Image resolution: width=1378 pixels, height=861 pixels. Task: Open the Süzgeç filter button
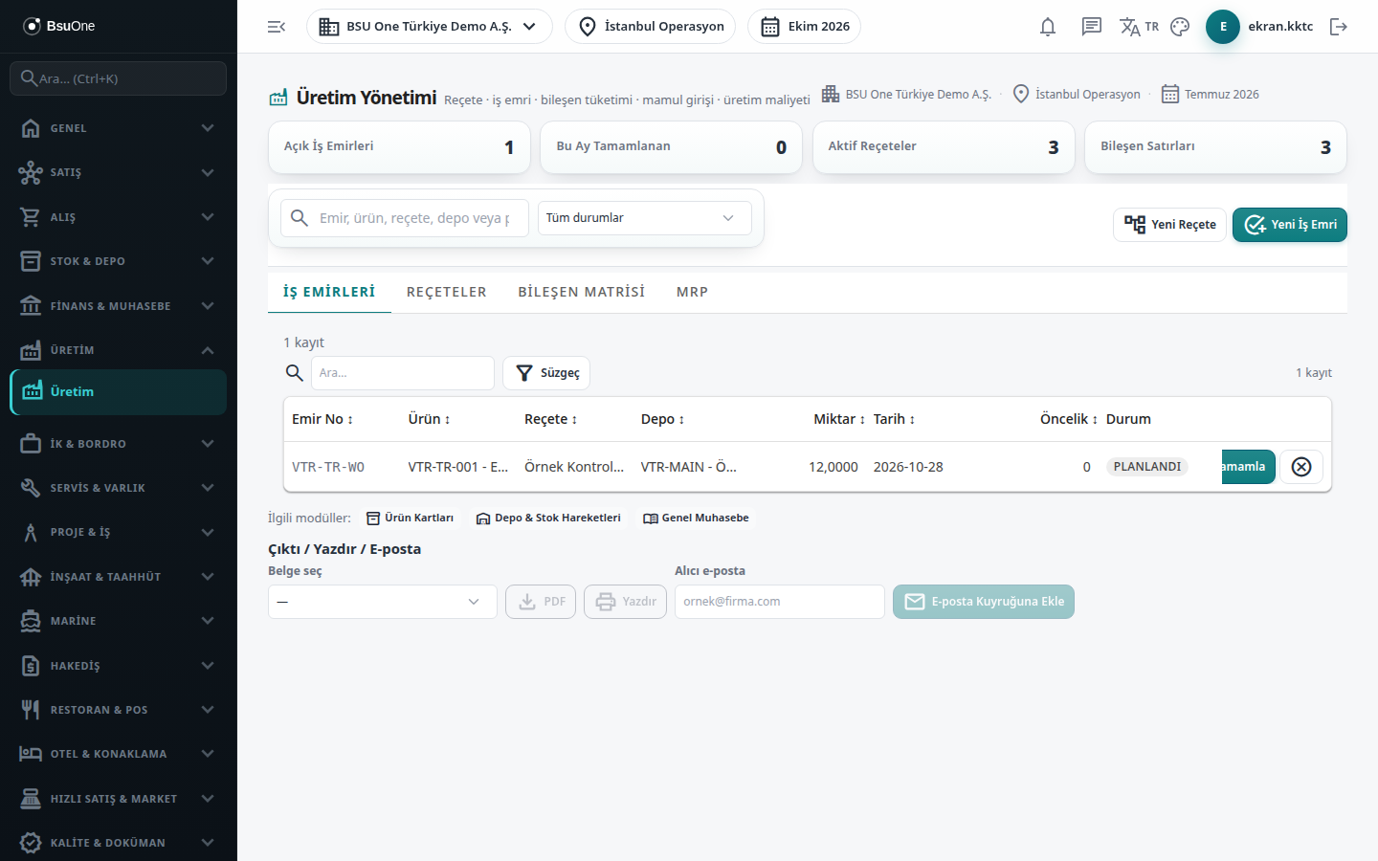coord(546,373)
